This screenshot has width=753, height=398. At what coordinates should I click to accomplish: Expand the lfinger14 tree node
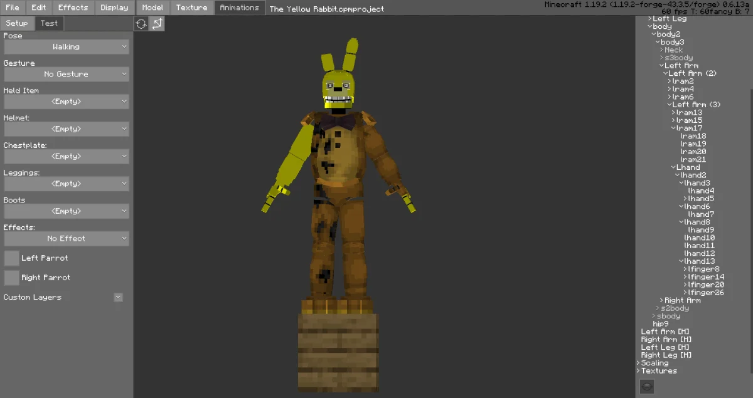point(685,277)
